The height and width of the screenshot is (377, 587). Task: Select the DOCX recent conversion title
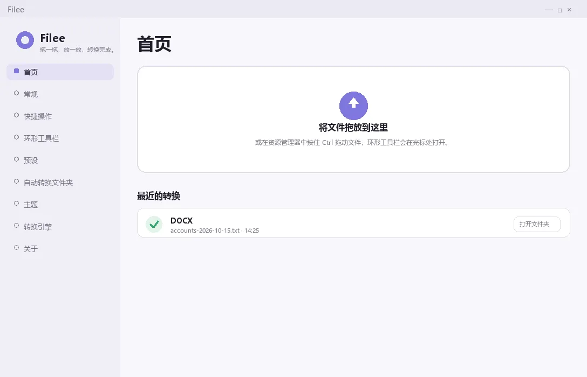coord(182,220)
